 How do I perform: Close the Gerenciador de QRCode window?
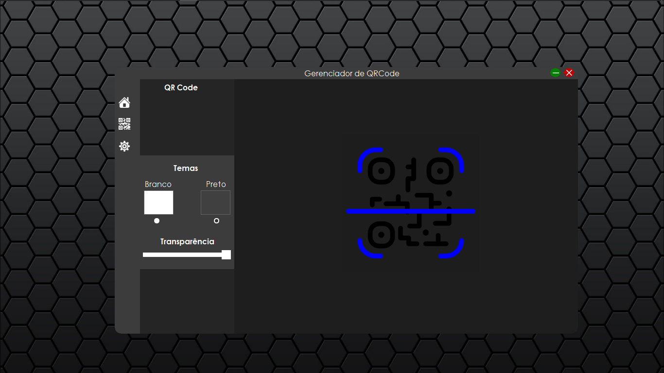(x=569, y=73)
